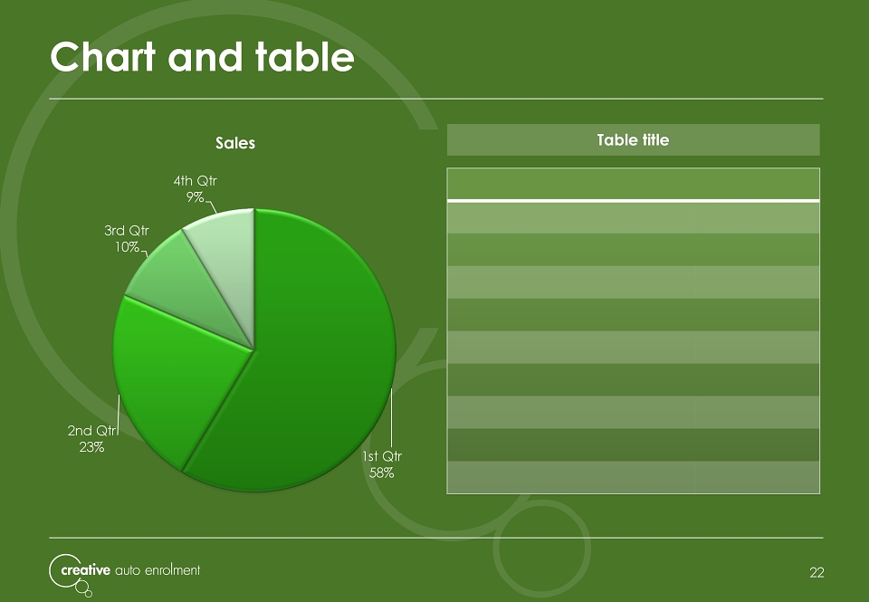The image size is (869, 602).
Task: Select the table's top header row
Action: point(633,184)
